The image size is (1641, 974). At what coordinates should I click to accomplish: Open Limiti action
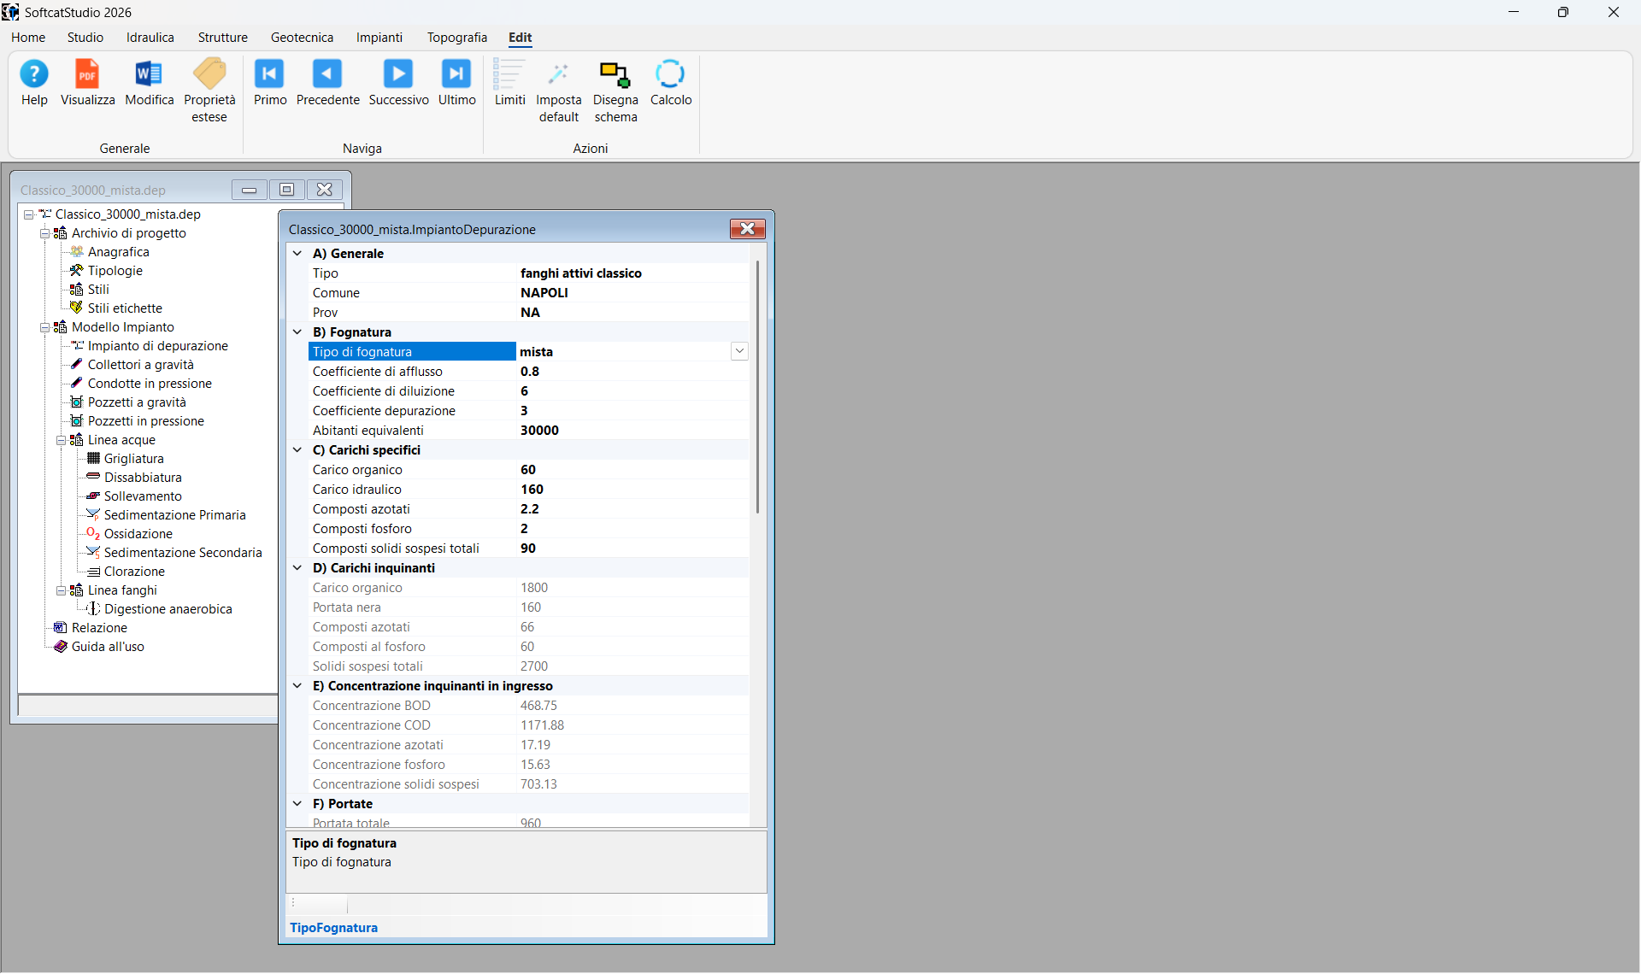509,83
